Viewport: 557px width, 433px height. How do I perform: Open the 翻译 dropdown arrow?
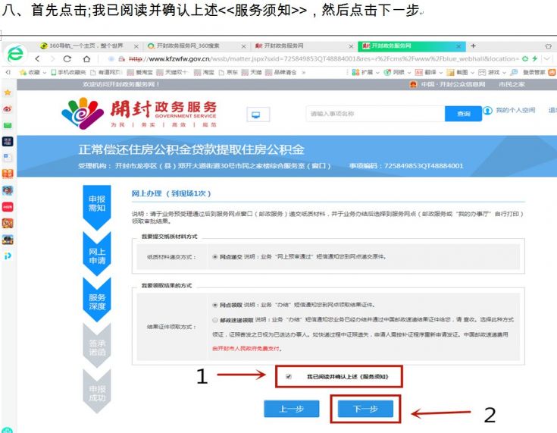[440, 73]
